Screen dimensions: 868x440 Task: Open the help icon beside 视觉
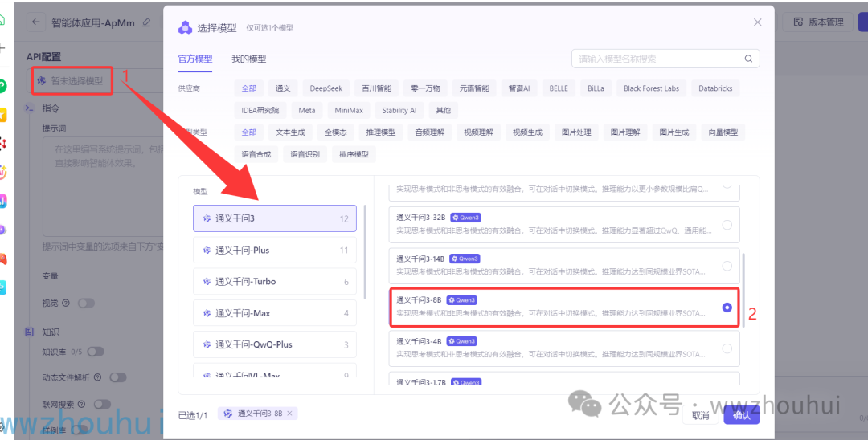tap(66, 303)
